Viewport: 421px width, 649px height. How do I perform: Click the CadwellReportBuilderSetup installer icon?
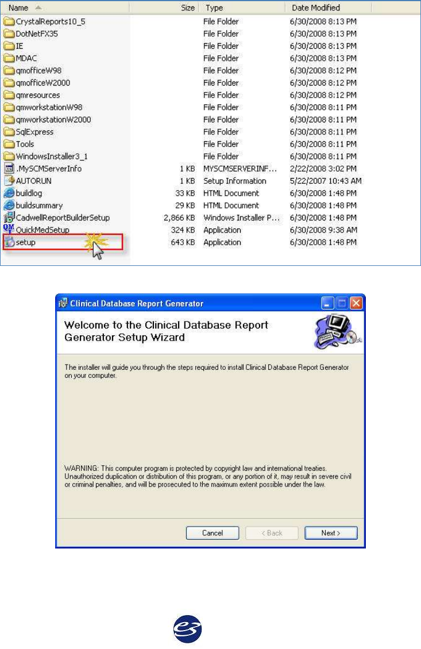[9, 217]
